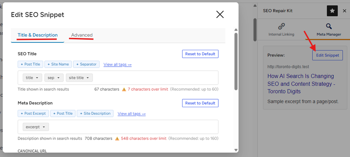Add the Site Name tag
The width and height of the screenshot is (350, 157).
58,64
